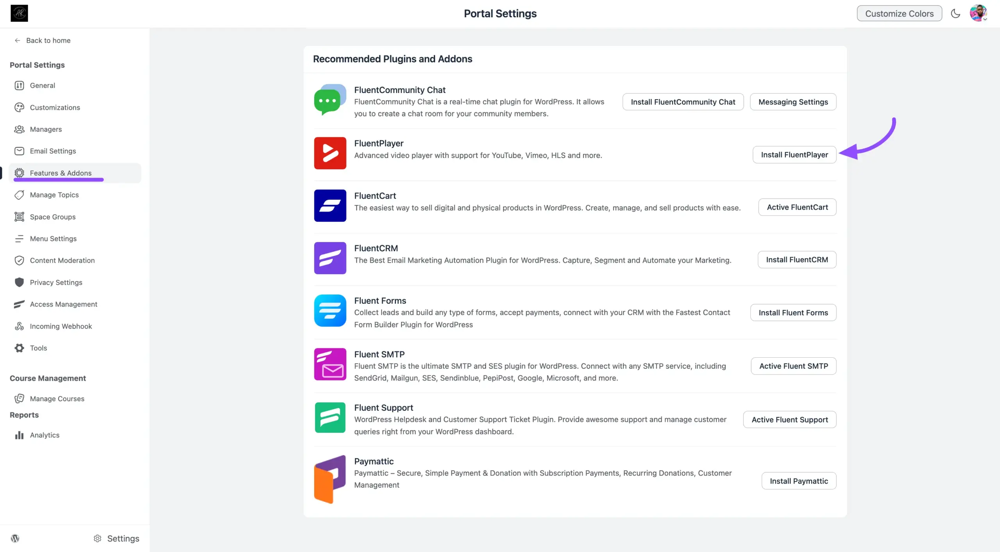Open Menu Settings in sidebar
Screen dimensions: 1000x552
coord(53,238)
